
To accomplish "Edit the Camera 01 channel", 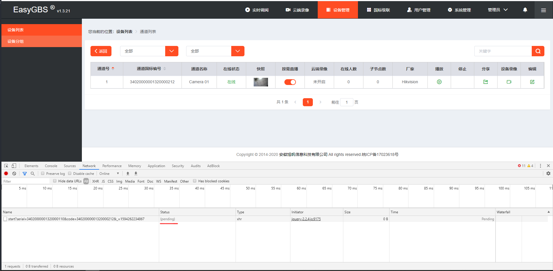I will pos(532,82).
